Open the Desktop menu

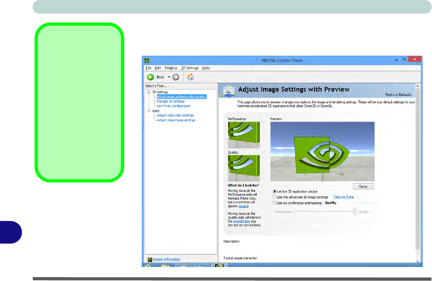(x=171, y=68)
